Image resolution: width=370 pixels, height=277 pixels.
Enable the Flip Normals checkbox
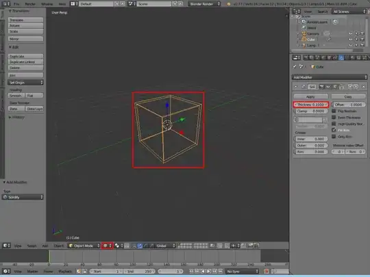(x=334, y=111)
